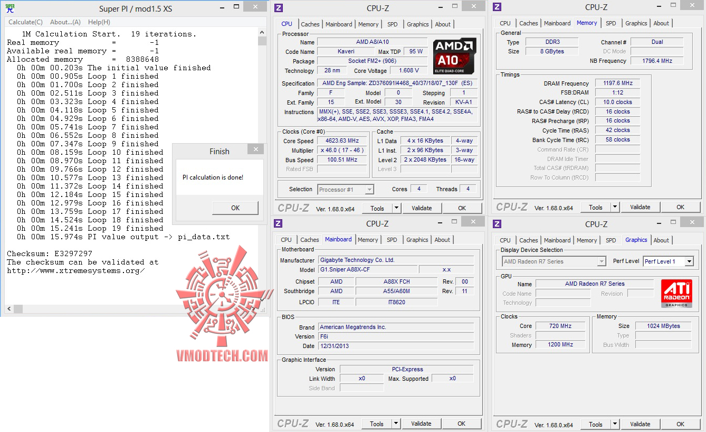The image size is (706, 432).
Task: Click OK in the Finish dialog
Action: pos(235,208)
